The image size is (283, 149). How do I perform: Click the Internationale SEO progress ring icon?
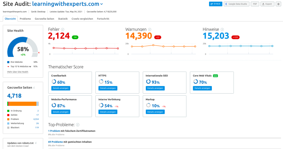[148, 82]
